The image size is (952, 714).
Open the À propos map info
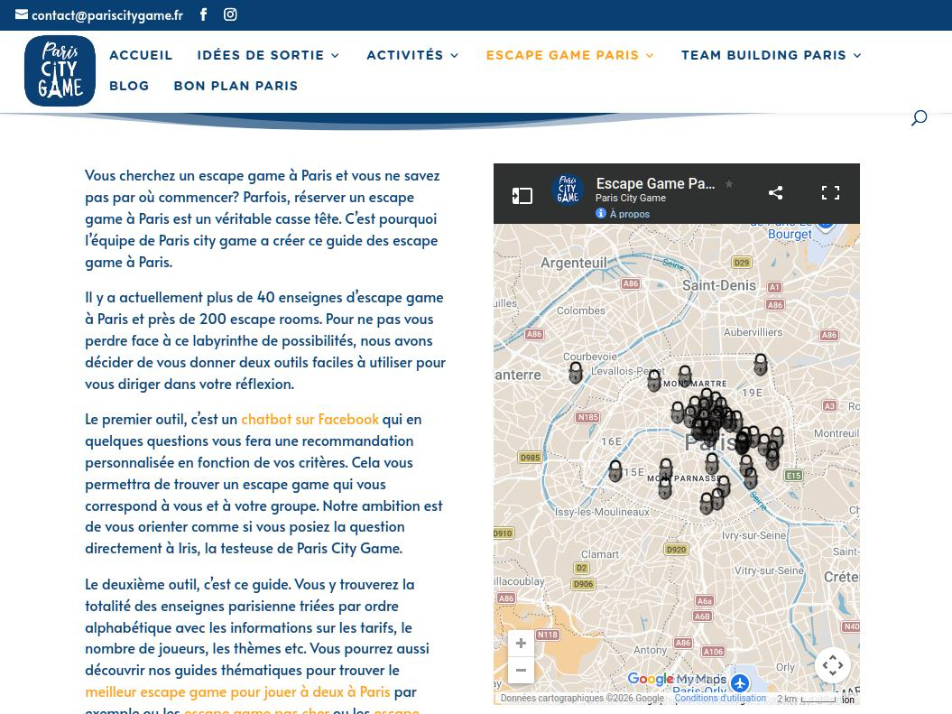click(x=623, y=214)
